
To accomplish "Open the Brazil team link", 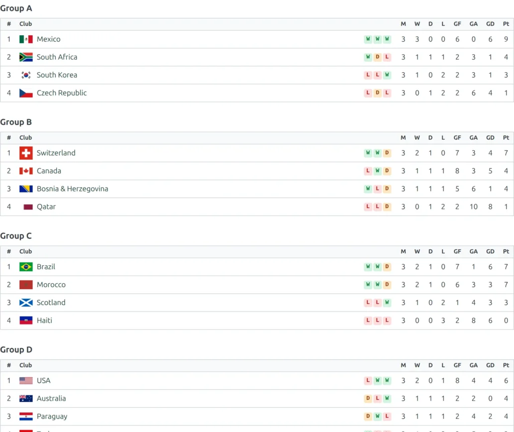I will 46,267.
